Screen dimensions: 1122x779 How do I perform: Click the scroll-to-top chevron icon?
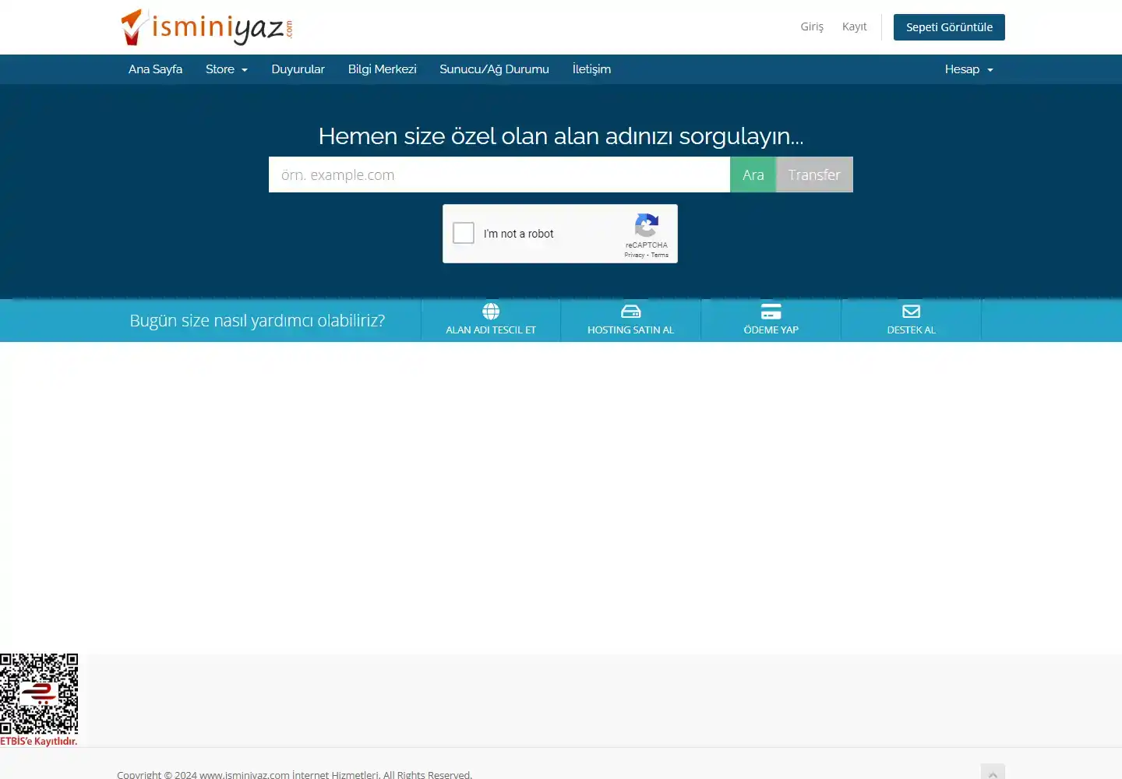993,774
